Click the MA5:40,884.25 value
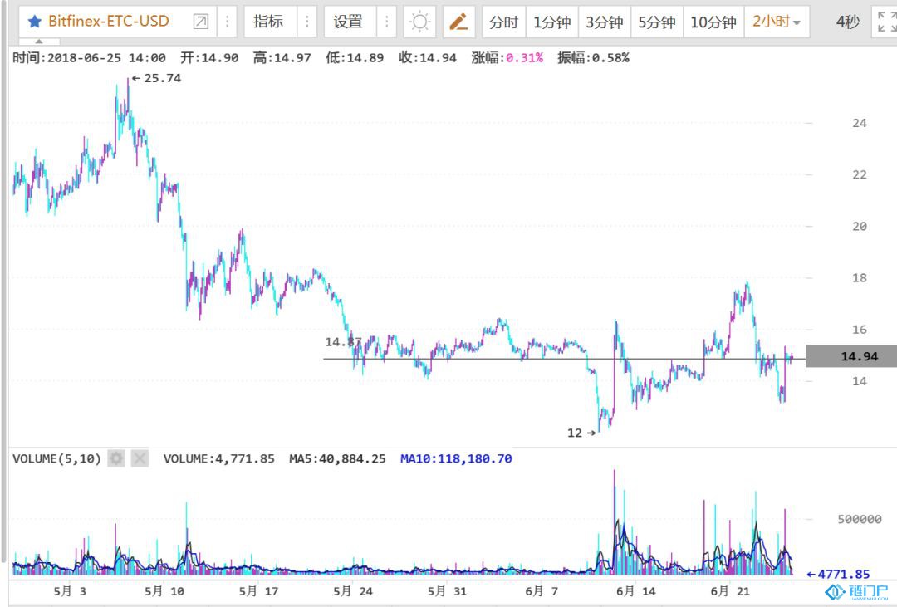Screen dimensions: 897x607 (337, 459)
